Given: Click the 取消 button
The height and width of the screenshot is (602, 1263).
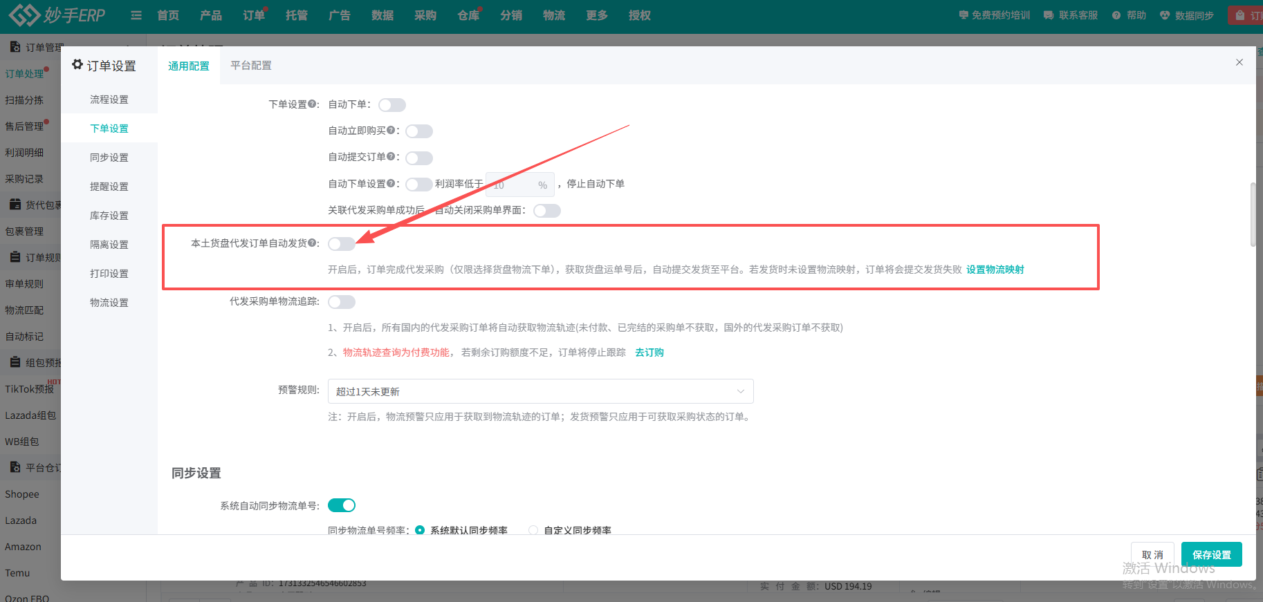Looking at the screenshot, I should click(1152, 554).
